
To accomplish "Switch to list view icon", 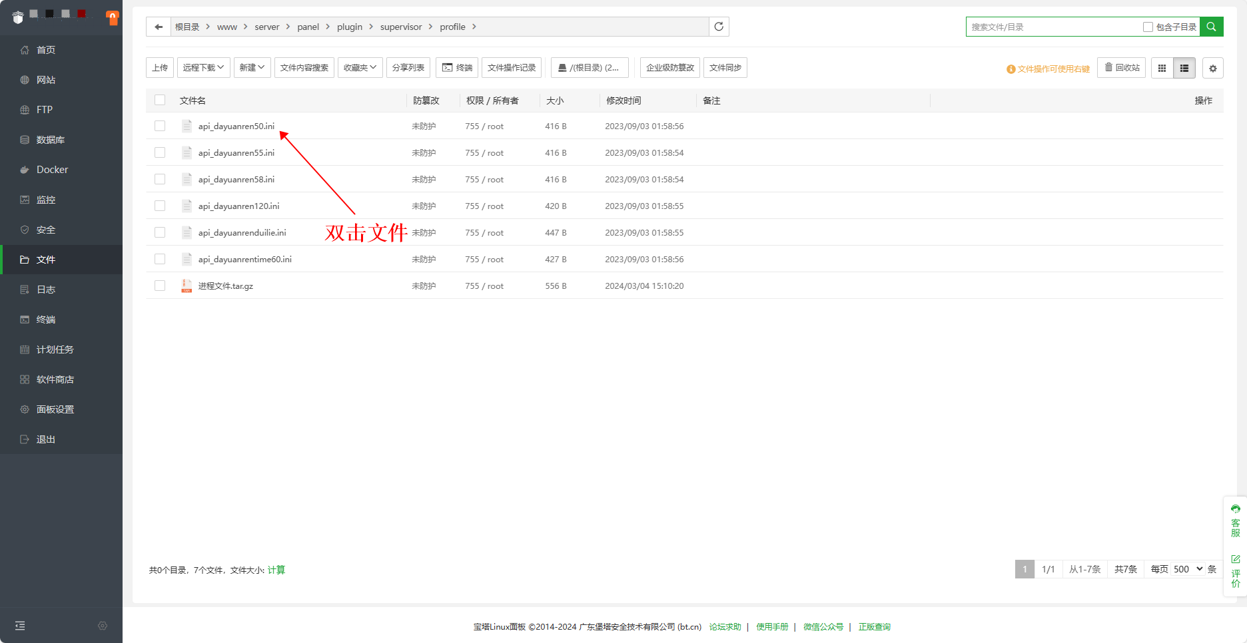I will point(1184,68).
